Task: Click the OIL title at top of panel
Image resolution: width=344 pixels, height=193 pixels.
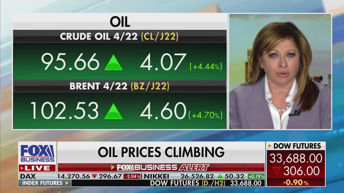Action: click(120, 22)
